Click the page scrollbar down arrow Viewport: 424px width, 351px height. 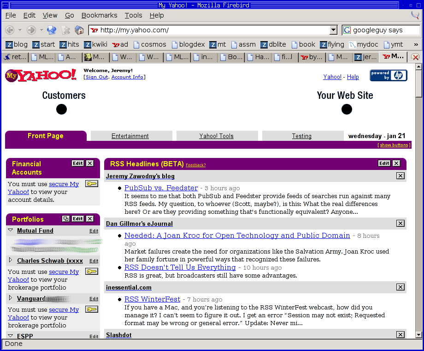418,335
